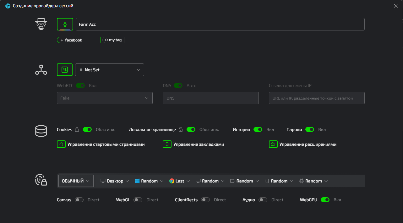Toggle Локальное хранилище sync switch

pyautogui.click(x=191, y=129)
